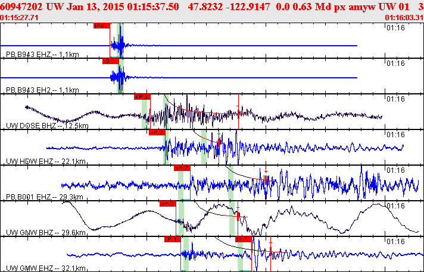Click the PB B943 EHZ channel label
424x272 pixels.
[x=42, y=55]
